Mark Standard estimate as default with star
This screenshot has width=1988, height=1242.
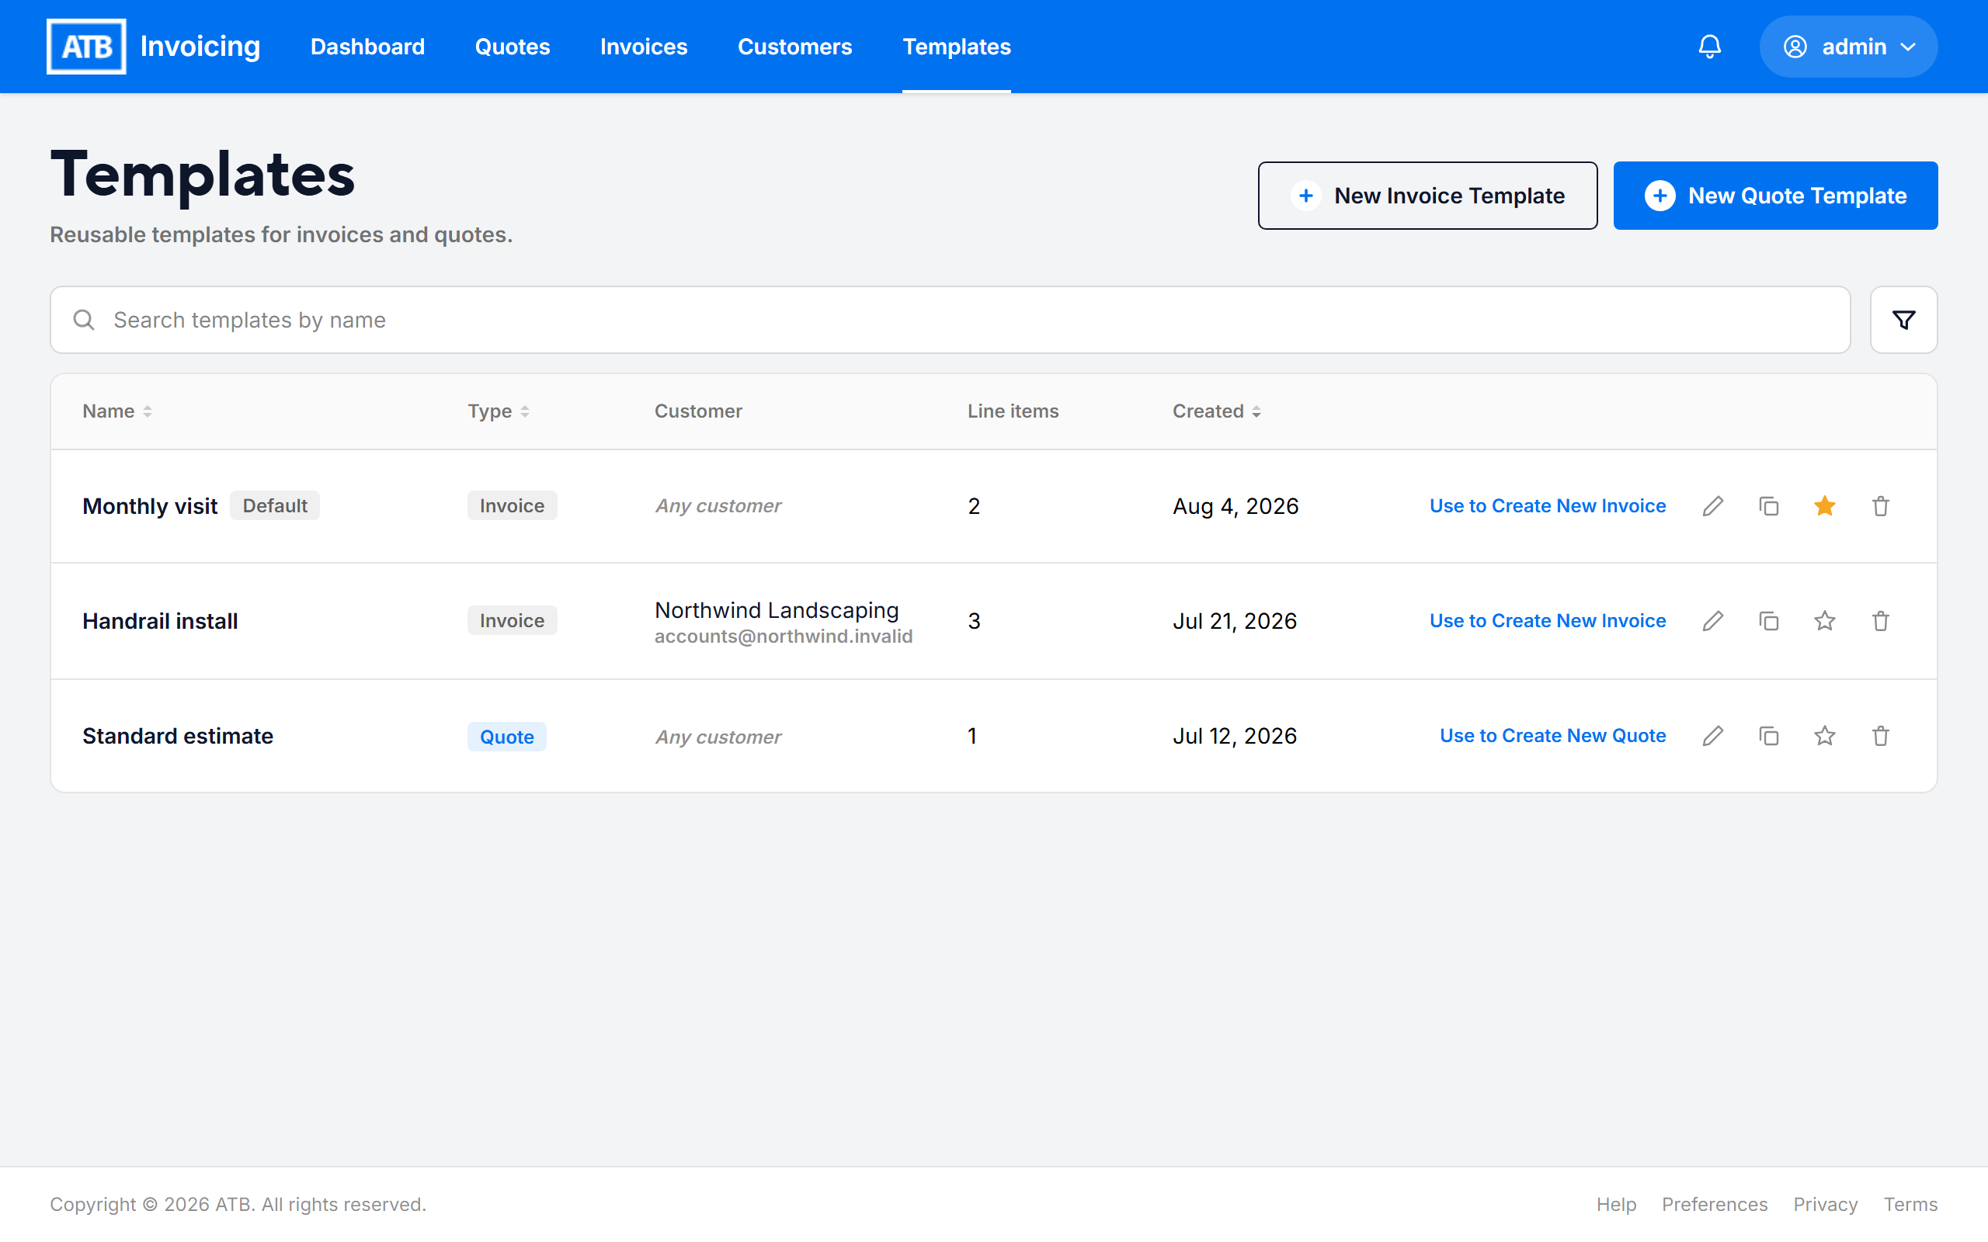(x=1824, y=736)
